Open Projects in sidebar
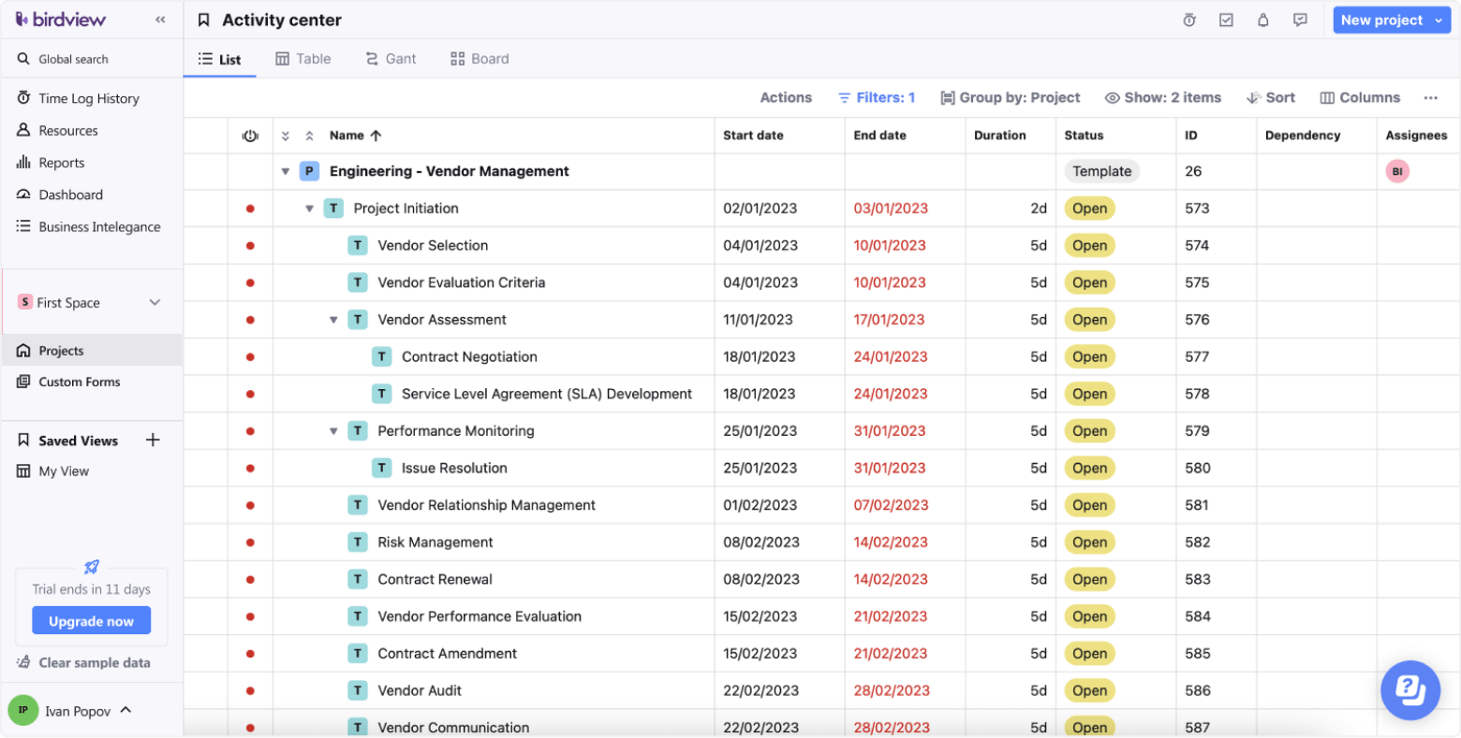This screenshot has width=1461, height=738. click(91, 351)
